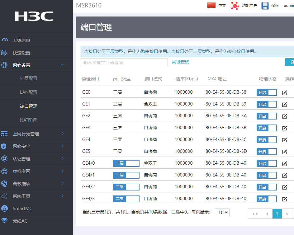Sort by 物理端口 column header
Viewport: 294px width, 235px height.
(x=90, y=79)
